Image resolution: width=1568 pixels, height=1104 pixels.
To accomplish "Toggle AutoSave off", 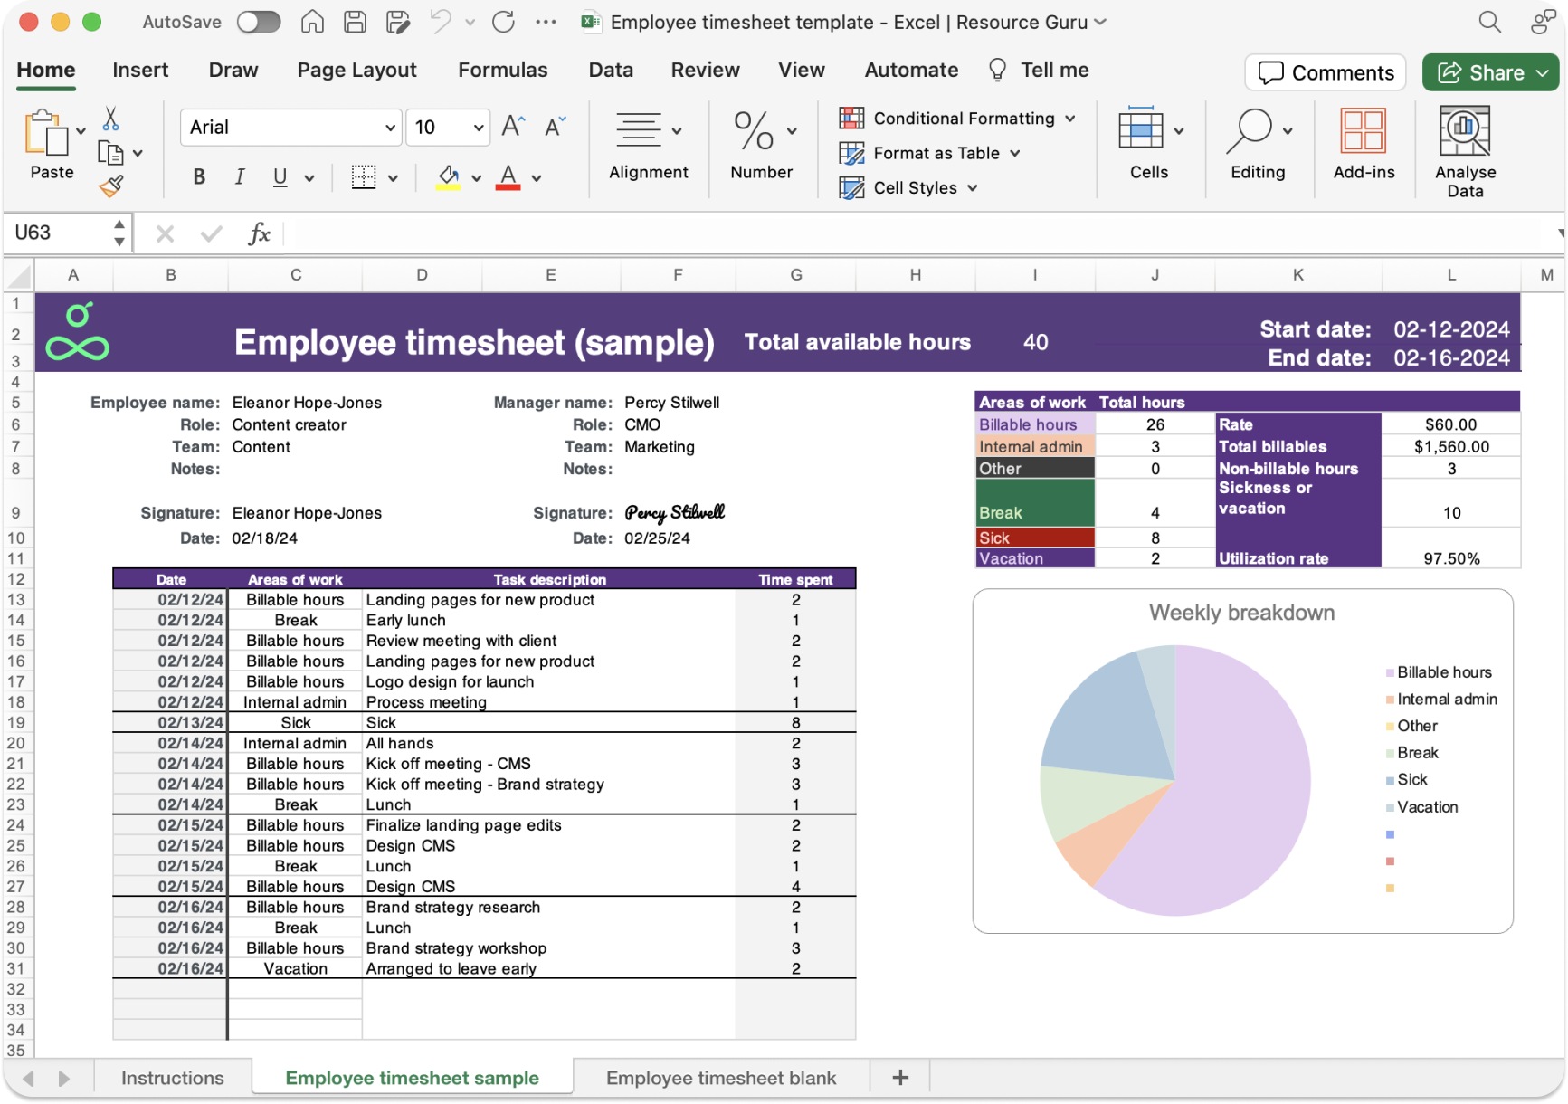I will [259, 22].
